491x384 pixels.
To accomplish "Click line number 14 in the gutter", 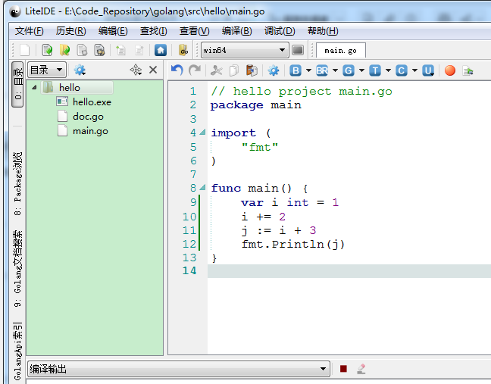I will 189,270.
